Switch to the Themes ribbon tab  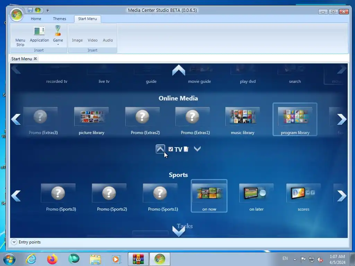pos(60,19)
